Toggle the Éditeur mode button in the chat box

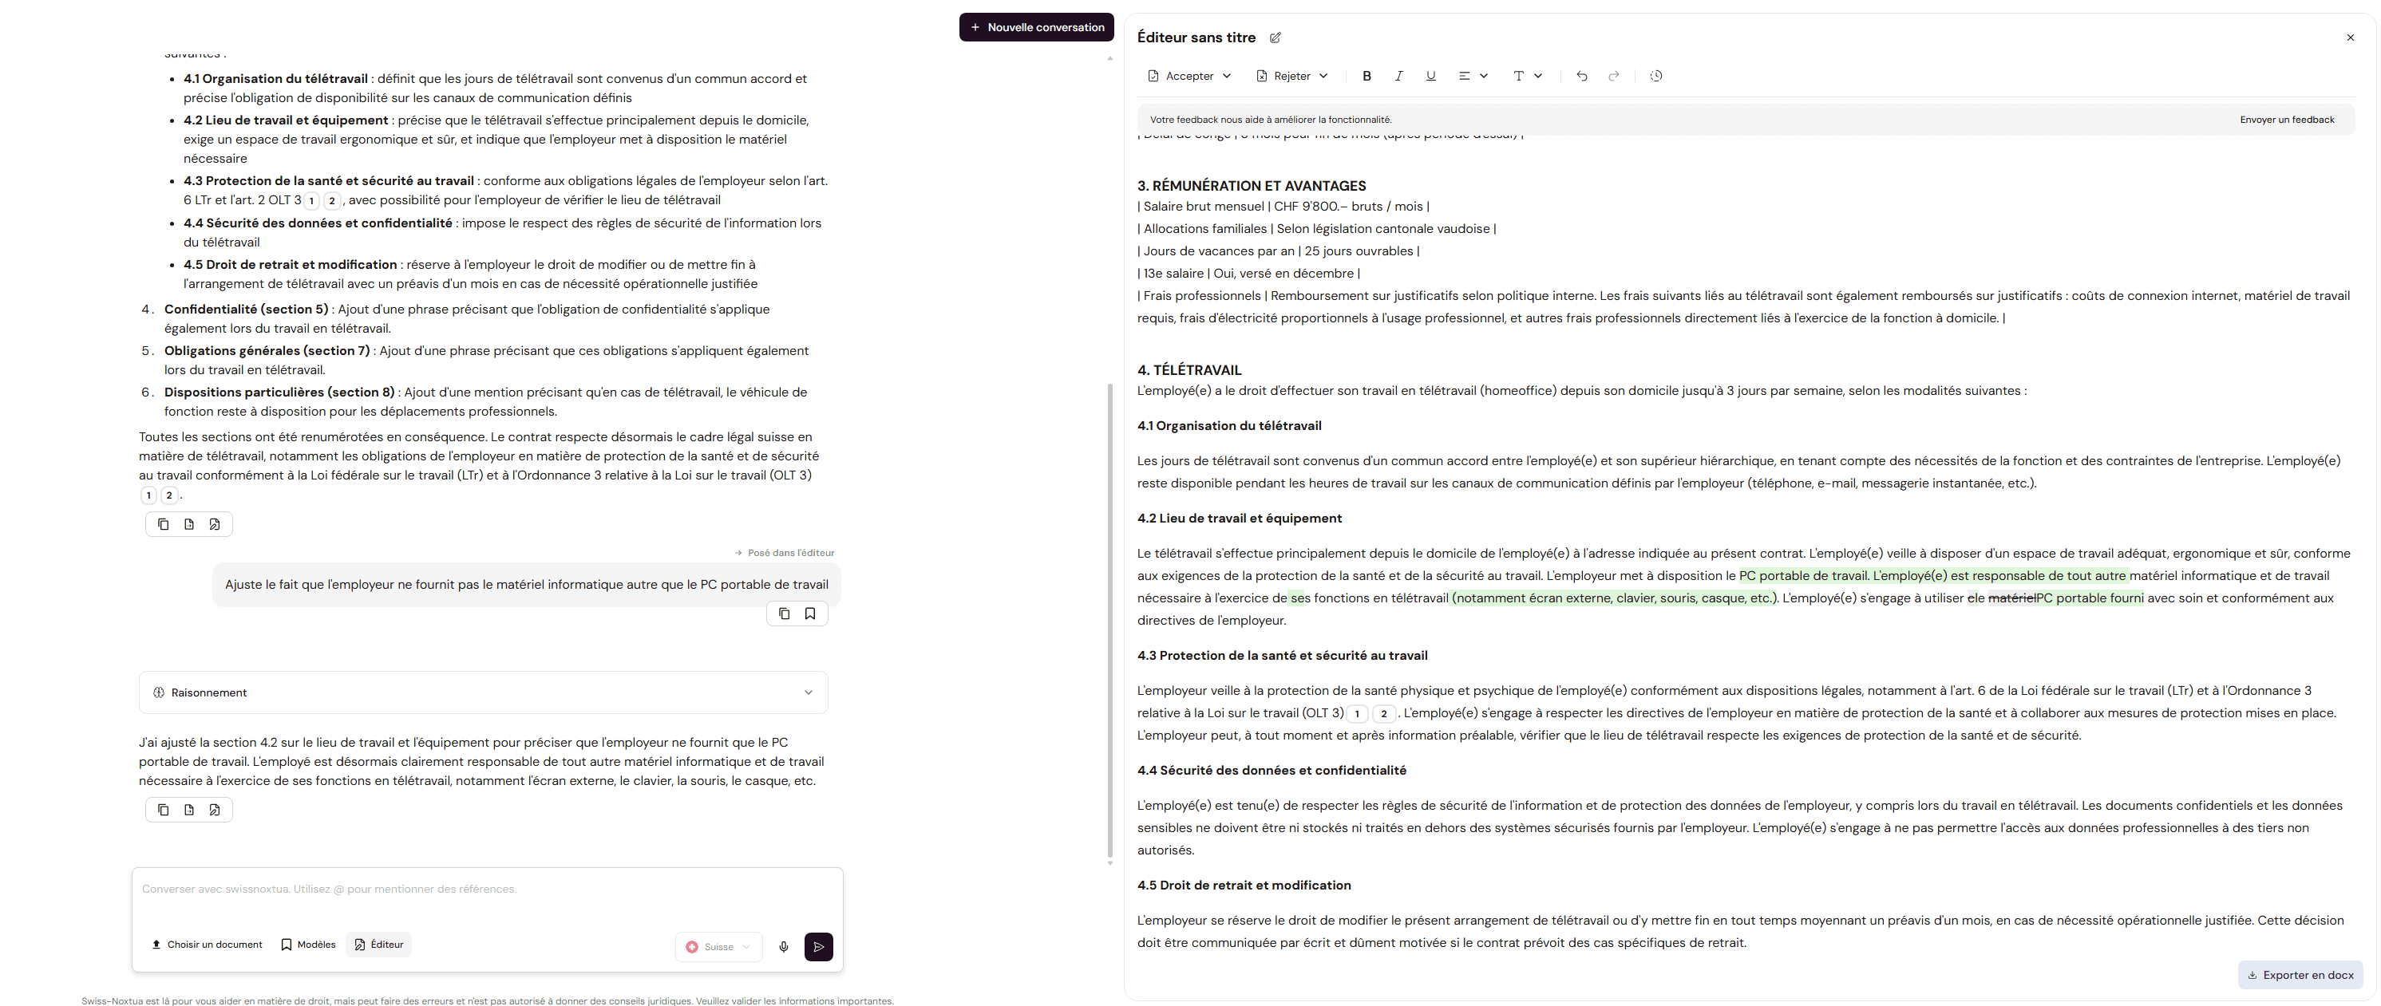click(379, 945)
